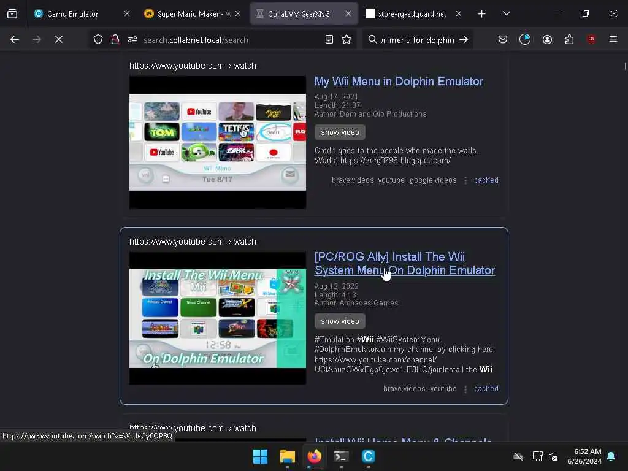This screenshot has height=471, width=628.
Task: Click the page vertical scrollbar thumb
Action: pyautogui.click(x=625, y=66)
